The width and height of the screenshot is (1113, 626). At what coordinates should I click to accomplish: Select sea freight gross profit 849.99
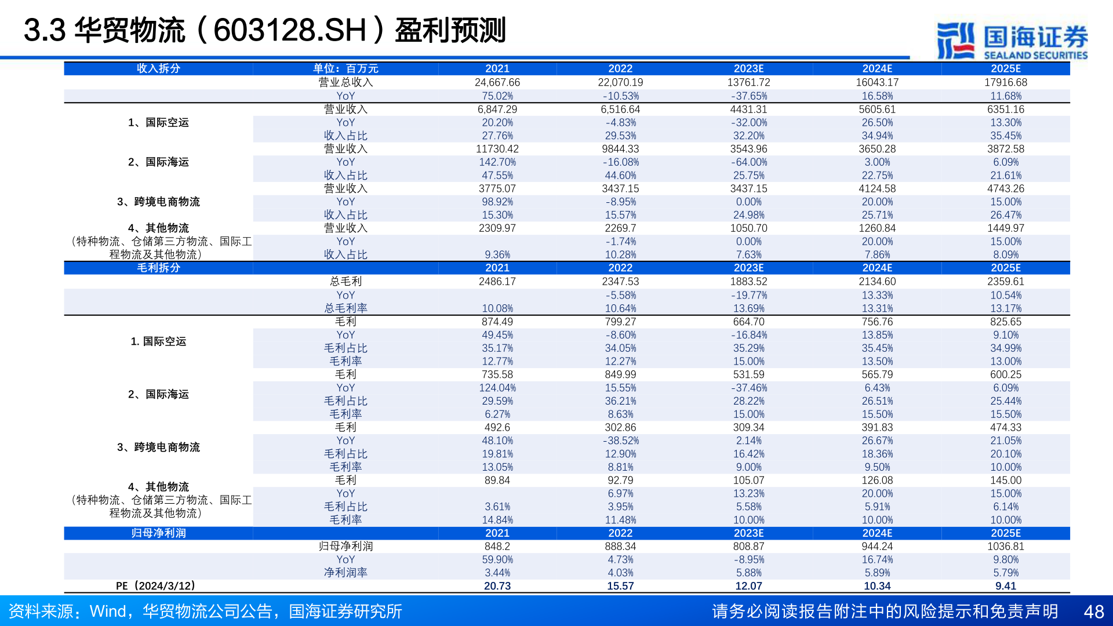coord(620,374)
